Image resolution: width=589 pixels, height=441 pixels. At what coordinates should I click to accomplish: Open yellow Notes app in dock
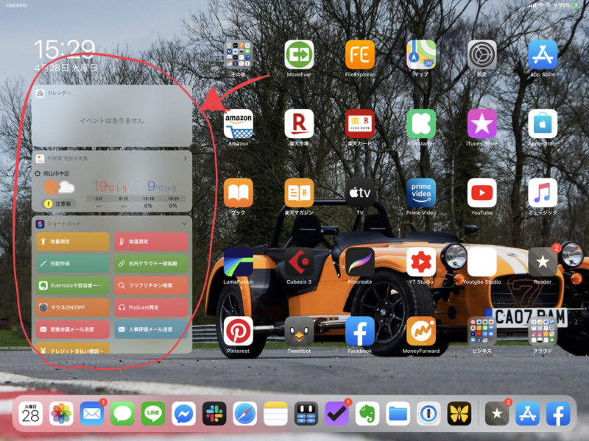pos(275,414)
